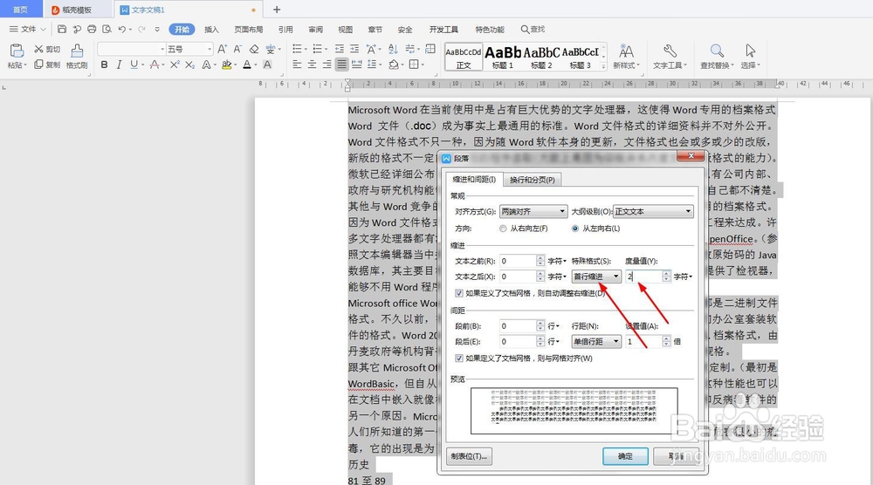Open the 引用 ribbon tab
The height and width of the screenshot is (485, 873).
[285, 30]
